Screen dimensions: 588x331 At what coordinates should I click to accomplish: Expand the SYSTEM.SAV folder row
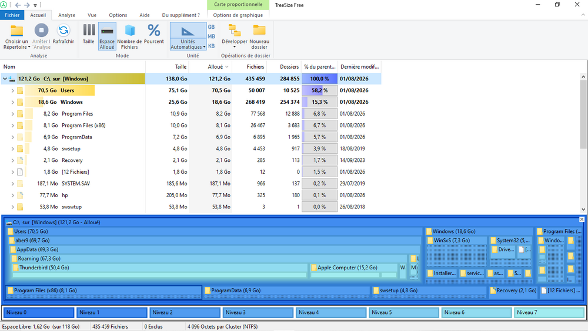(13, 184)
